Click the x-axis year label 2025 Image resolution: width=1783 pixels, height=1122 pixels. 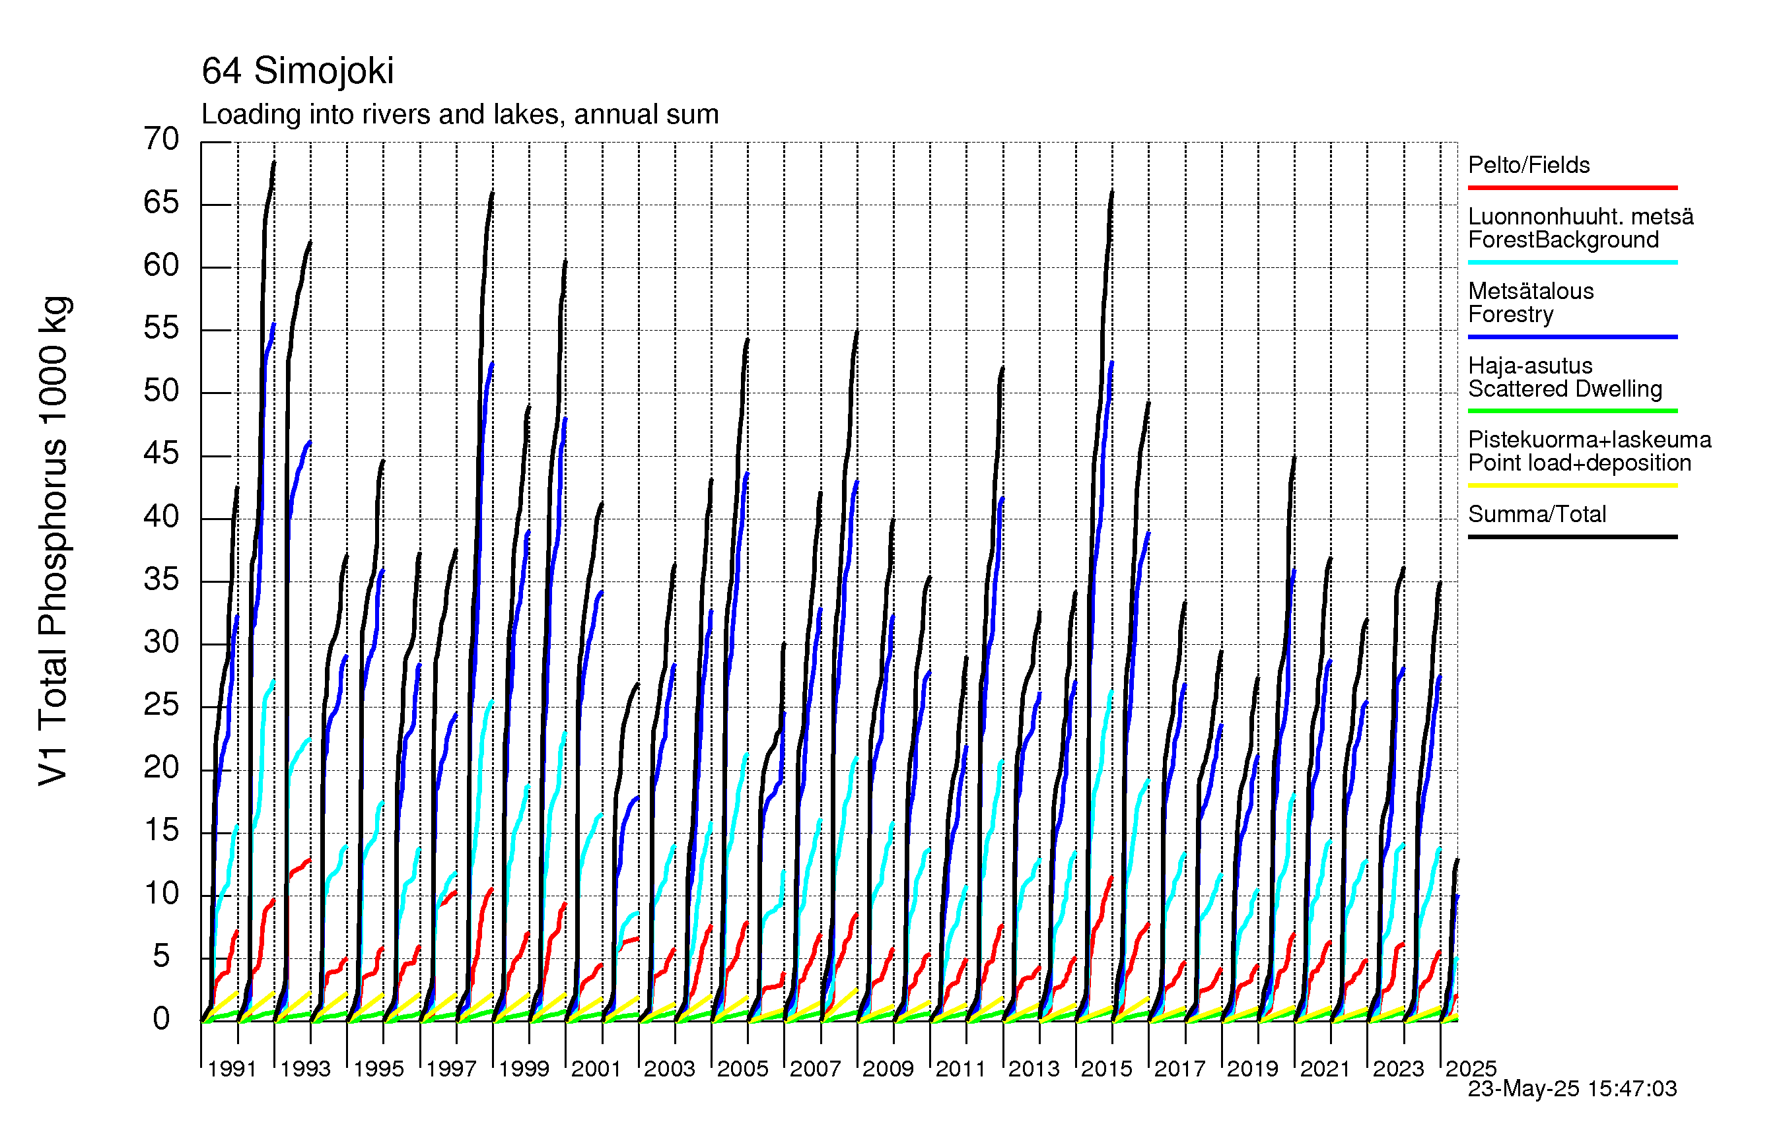tap(1471, 1069)
